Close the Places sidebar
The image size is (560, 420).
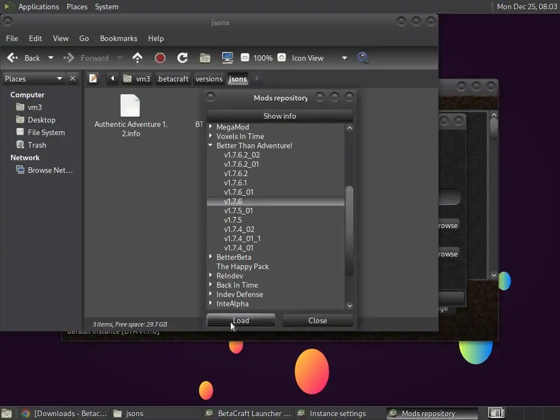73,78
